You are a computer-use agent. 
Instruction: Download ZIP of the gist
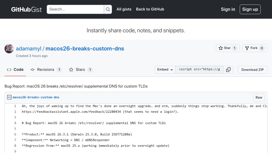(252, 70)
